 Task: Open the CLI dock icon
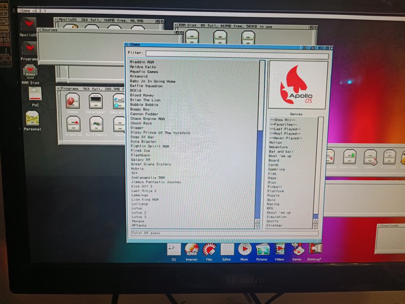[174, 250]
